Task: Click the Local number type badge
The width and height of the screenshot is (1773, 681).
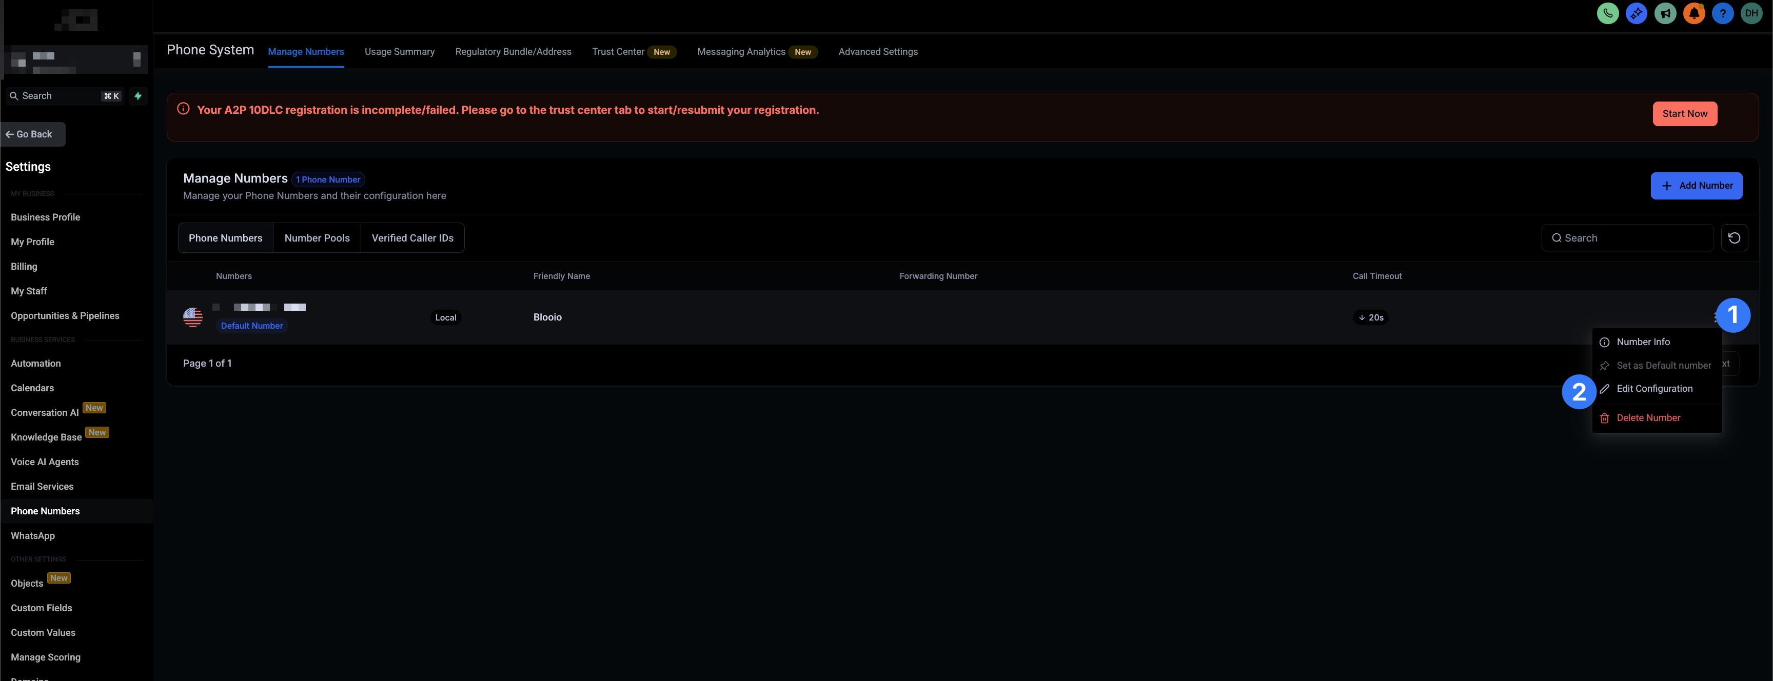Action: pyautogui.click(x=445, y=318)
